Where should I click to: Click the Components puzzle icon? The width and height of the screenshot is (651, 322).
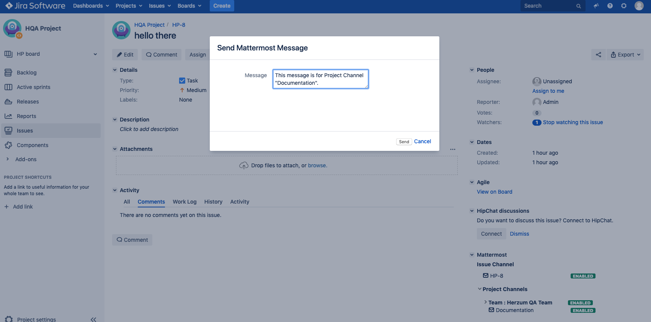[x=8, y=145]
